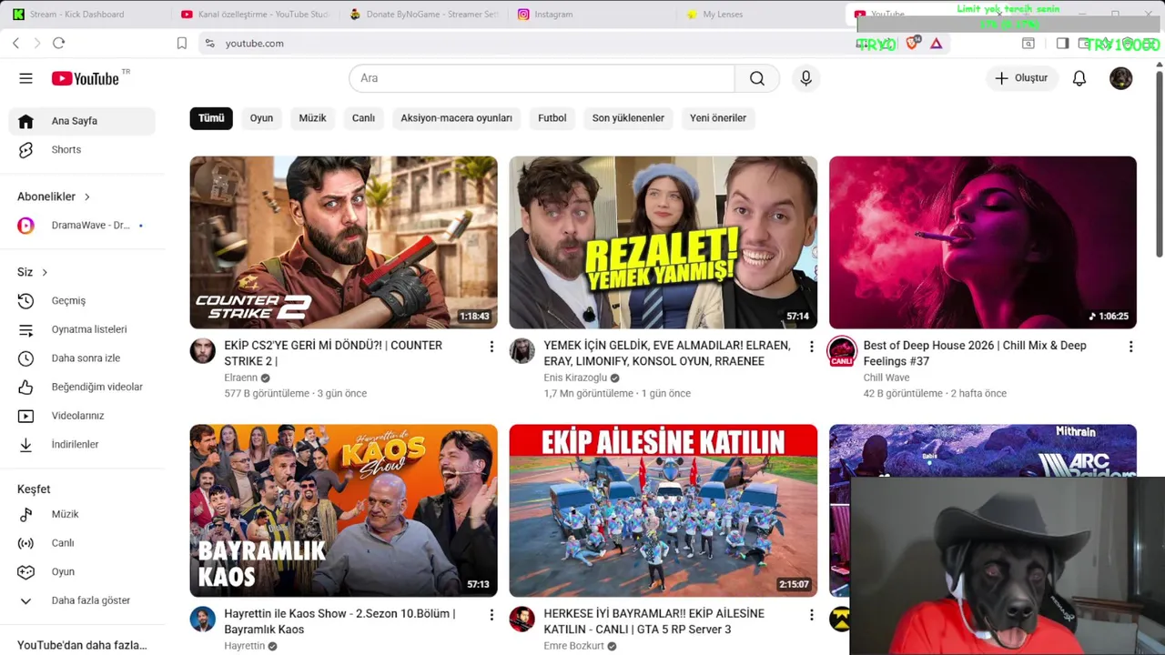Image resolution: width=1165 pixels, height=655 pixels.
Task: Open the Bayramlık Kaos thumbnail
Action: [343, 510]
